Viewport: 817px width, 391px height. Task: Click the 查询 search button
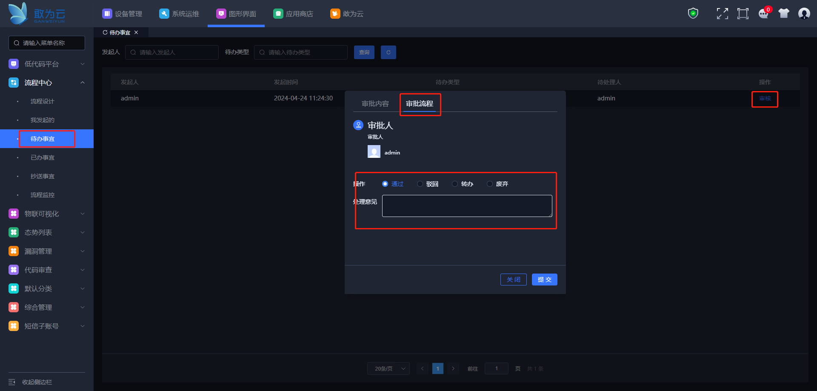tap(364, 52)
